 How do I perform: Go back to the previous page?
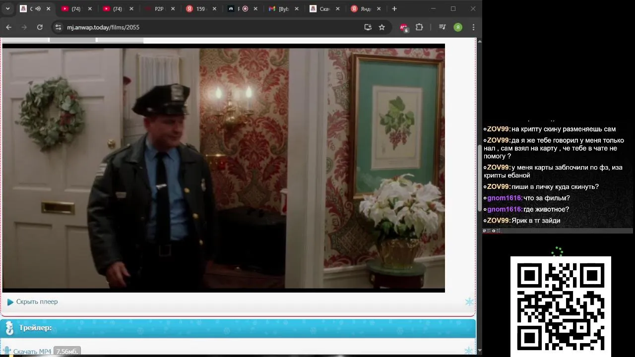click(x=8, y=27)
